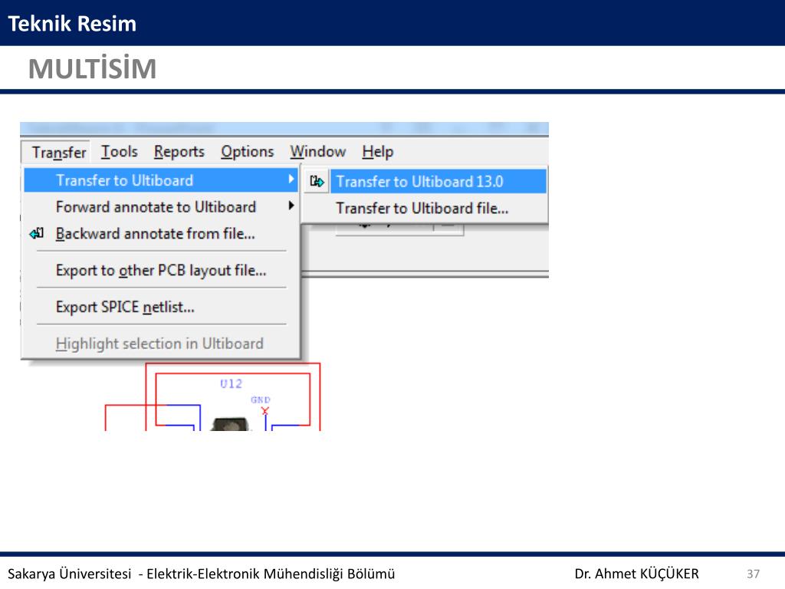The width and height of the screenshot is (785, 589).
Task: Click the Backward annotate arrow icon
Action: click(37, 233)
